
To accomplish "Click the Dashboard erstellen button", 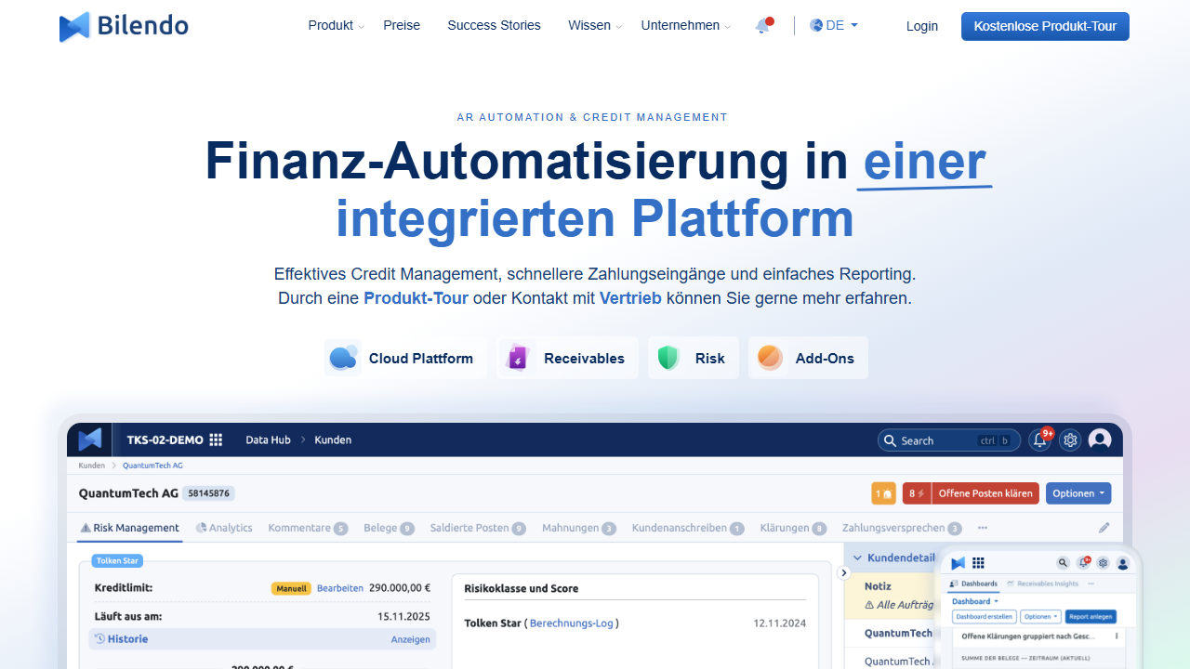I will (984, 617).
